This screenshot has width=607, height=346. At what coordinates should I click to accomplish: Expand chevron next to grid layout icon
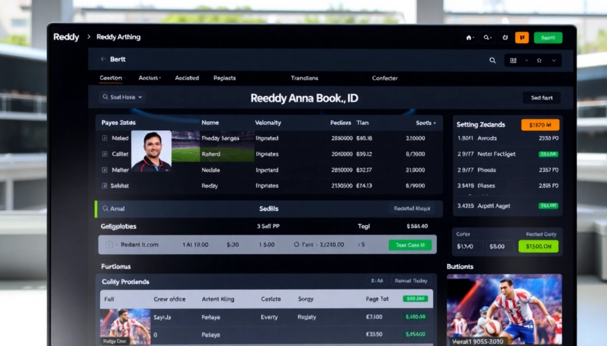pos(526,60)
